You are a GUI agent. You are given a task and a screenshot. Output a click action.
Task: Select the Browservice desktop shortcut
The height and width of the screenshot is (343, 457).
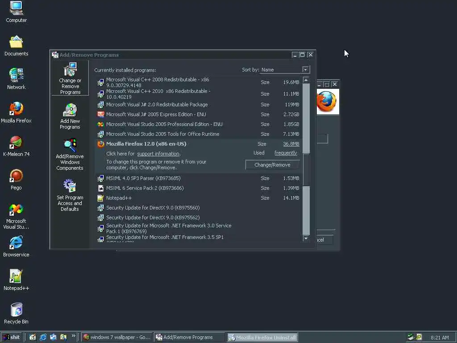tap(17, 247)
